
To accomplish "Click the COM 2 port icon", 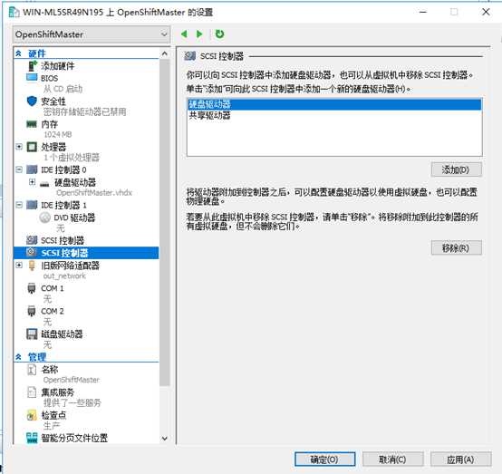I will pos(32,311).
